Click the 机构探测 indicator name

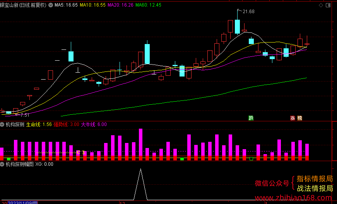15,124
